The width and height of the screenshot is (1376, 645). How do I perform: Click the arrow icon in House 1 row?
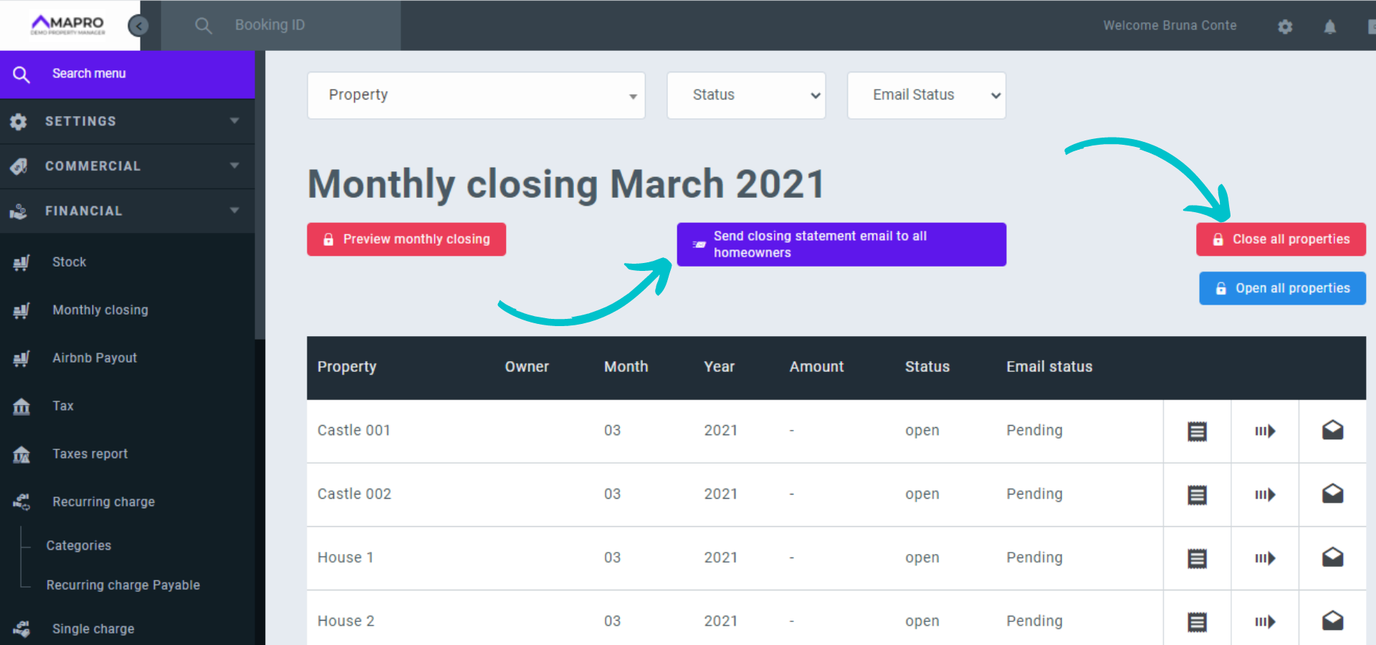click(x=1265, y=558)
